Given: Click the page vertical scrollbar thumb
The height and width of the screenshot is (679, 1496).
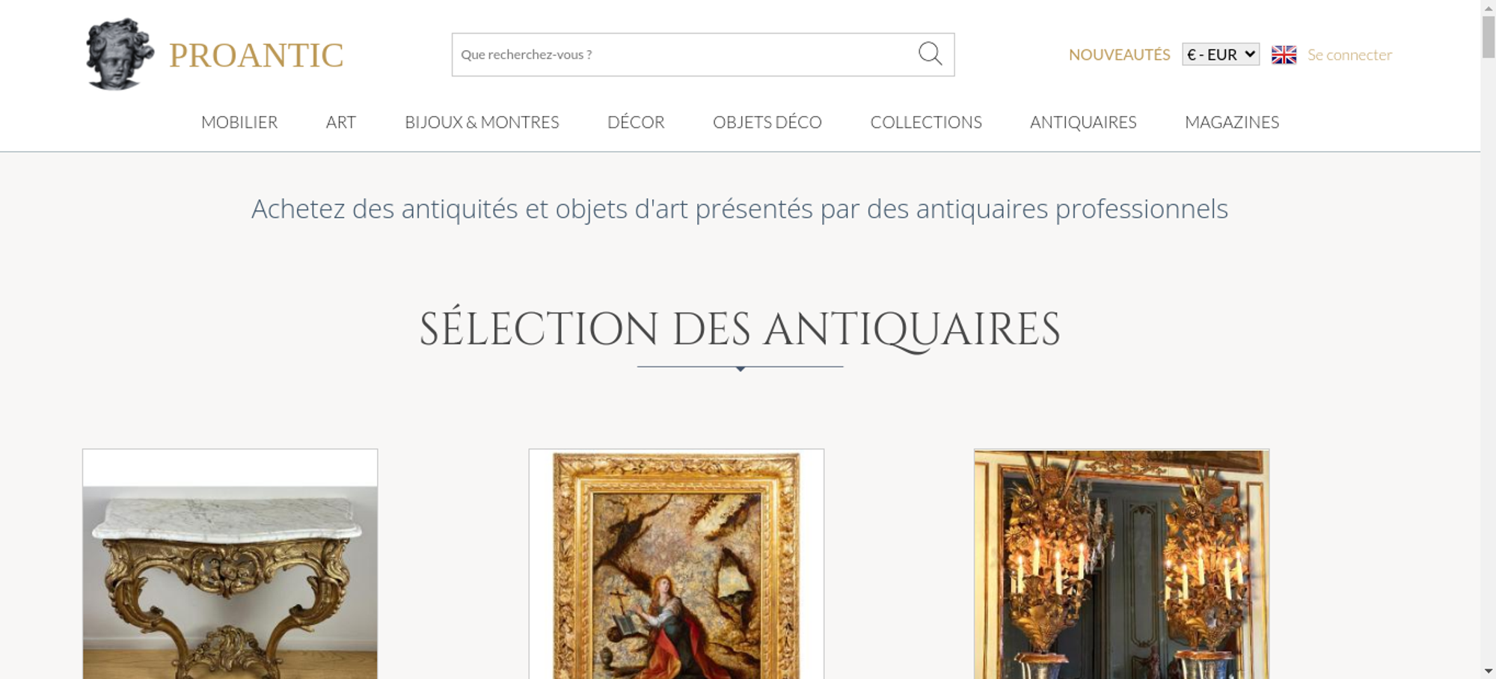Looking at the screenshot, I should pyautogui.click(x=1489, y=36).
